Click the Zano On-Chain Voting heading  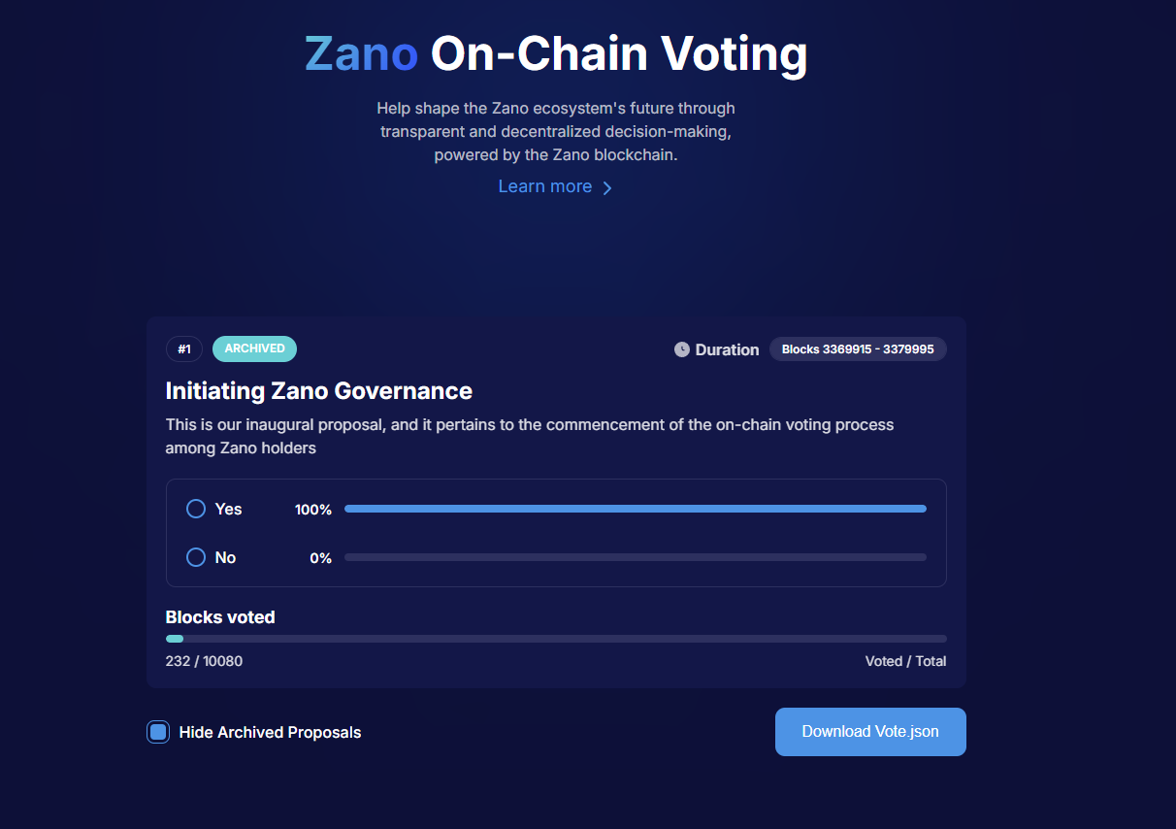coord(556,53)
